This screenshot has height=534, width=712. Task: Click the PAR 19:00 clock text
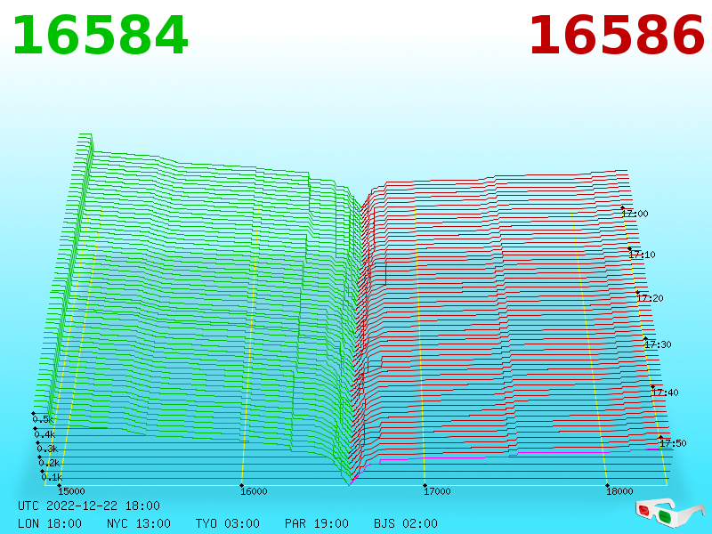coord(317,523)
